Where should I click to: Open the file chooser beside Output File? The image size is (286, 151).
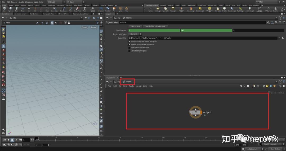283,38
